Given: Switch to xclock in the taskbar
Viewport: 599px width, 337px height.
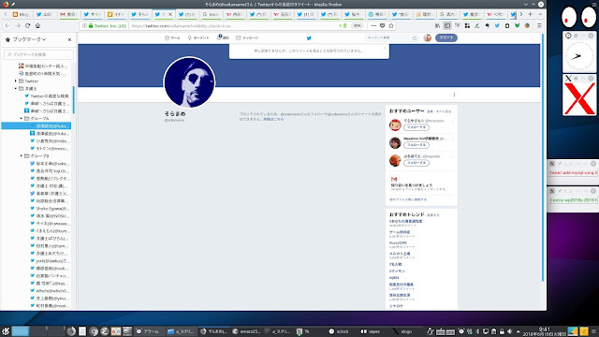Looking at the screenshot, I should tap(339, 331).
